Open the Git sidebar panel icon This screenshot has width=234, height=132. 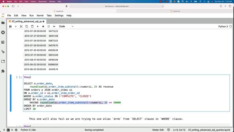pyautogui.click(x=3, y=42)
